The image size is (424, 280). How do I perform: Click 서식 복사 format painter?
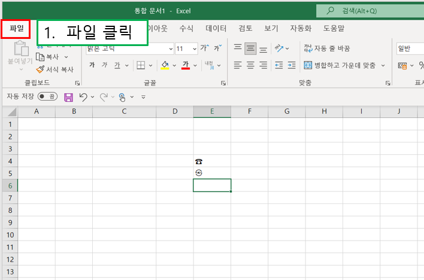[x=55, y=69]
